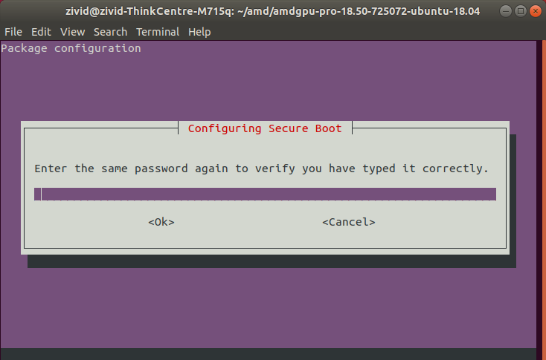Click the text cursor block in password field
Image resolution: width=546 pixels, height=360 pixels.
pos(38,194)
